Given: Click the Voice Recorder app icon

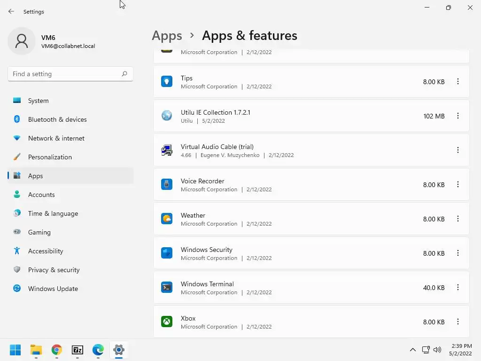Looking at the screenshot, I should click(x=167, y=185).
